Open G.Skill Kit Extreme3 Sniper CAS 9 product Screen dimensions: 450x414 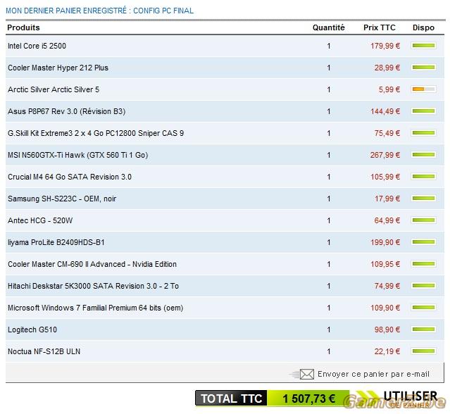96,133
